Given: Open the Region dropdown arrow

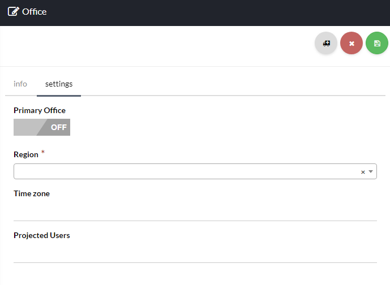Looking at the screenshot, I should point(371,171).
